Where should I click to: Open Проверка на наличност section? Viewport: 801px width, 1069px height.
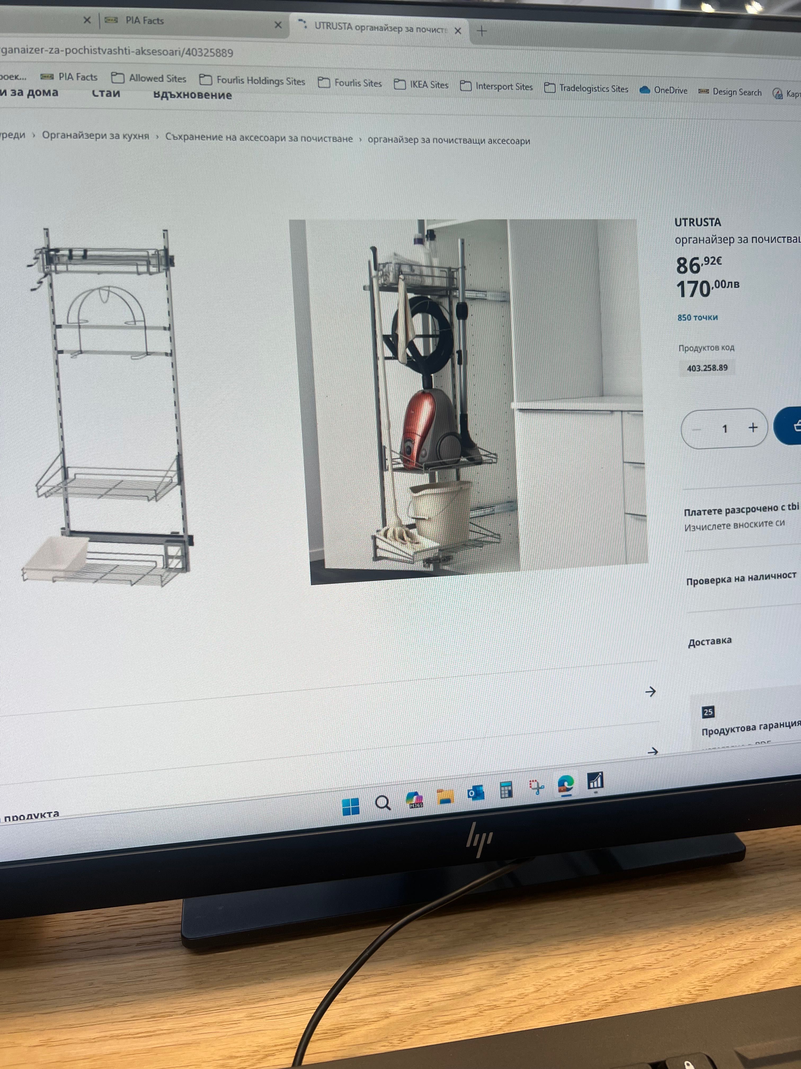click(741, 579)
